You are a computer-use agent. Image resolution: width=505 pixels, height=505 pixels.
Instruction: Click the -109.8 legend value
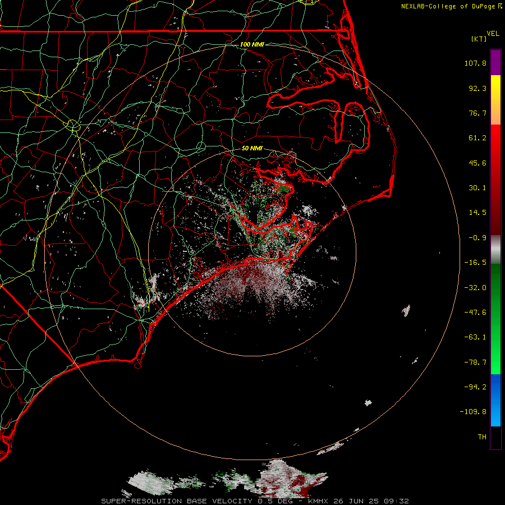pos(473,412)
